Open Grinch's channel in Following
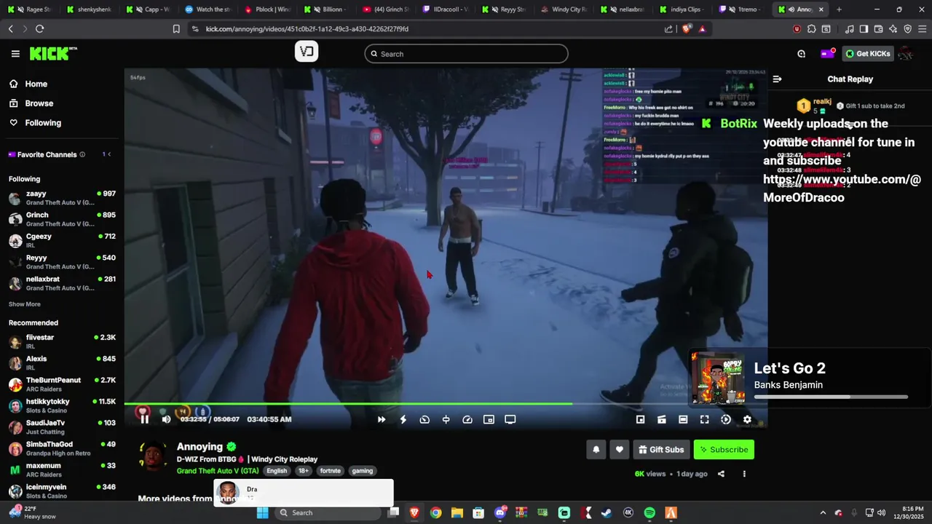 (62, 219)
